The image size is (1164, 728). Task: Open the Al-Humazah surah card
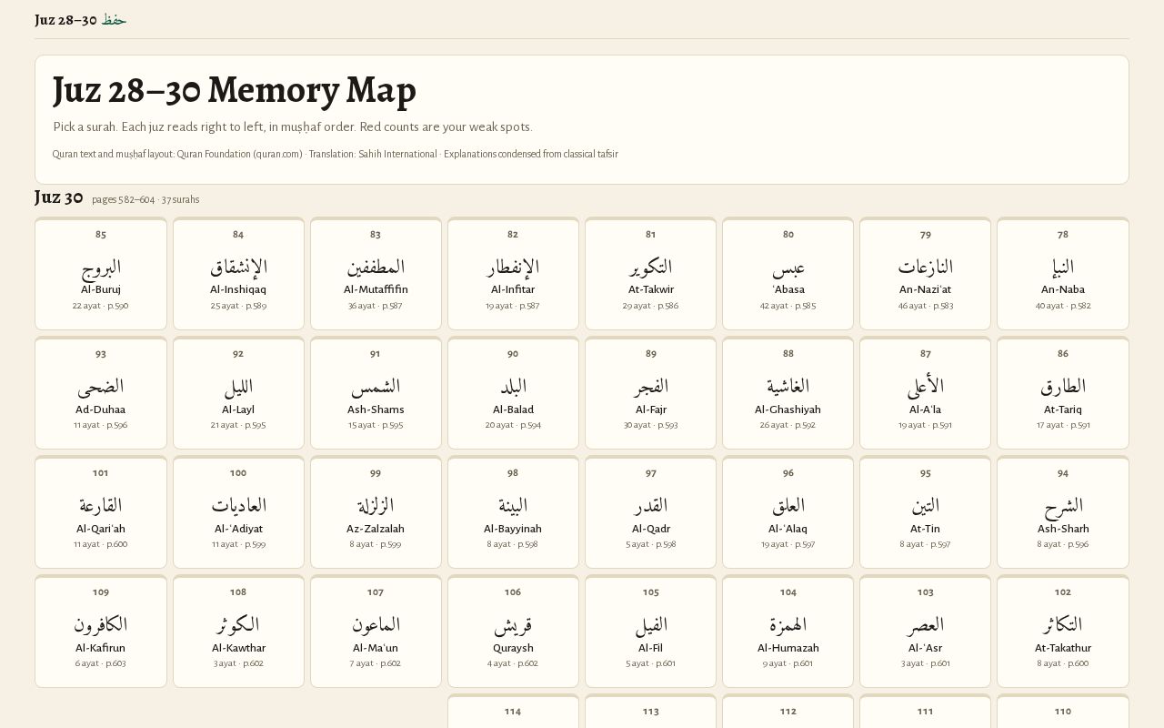(788, 631)
